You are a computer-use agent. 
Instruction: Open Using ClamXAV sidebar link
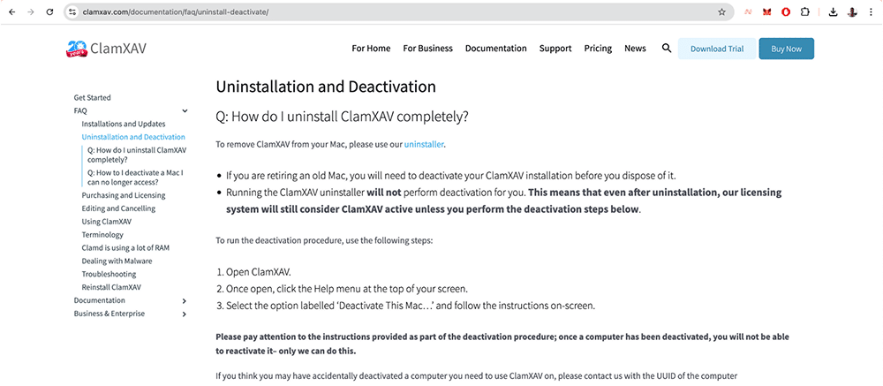[x=107, y=222]
